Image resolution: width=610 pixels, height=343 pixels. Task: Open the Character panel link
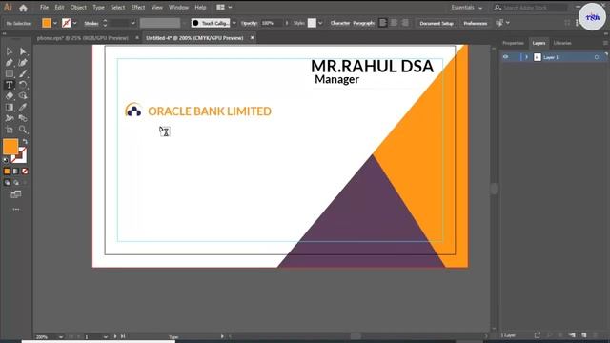(x=340, y=23)
